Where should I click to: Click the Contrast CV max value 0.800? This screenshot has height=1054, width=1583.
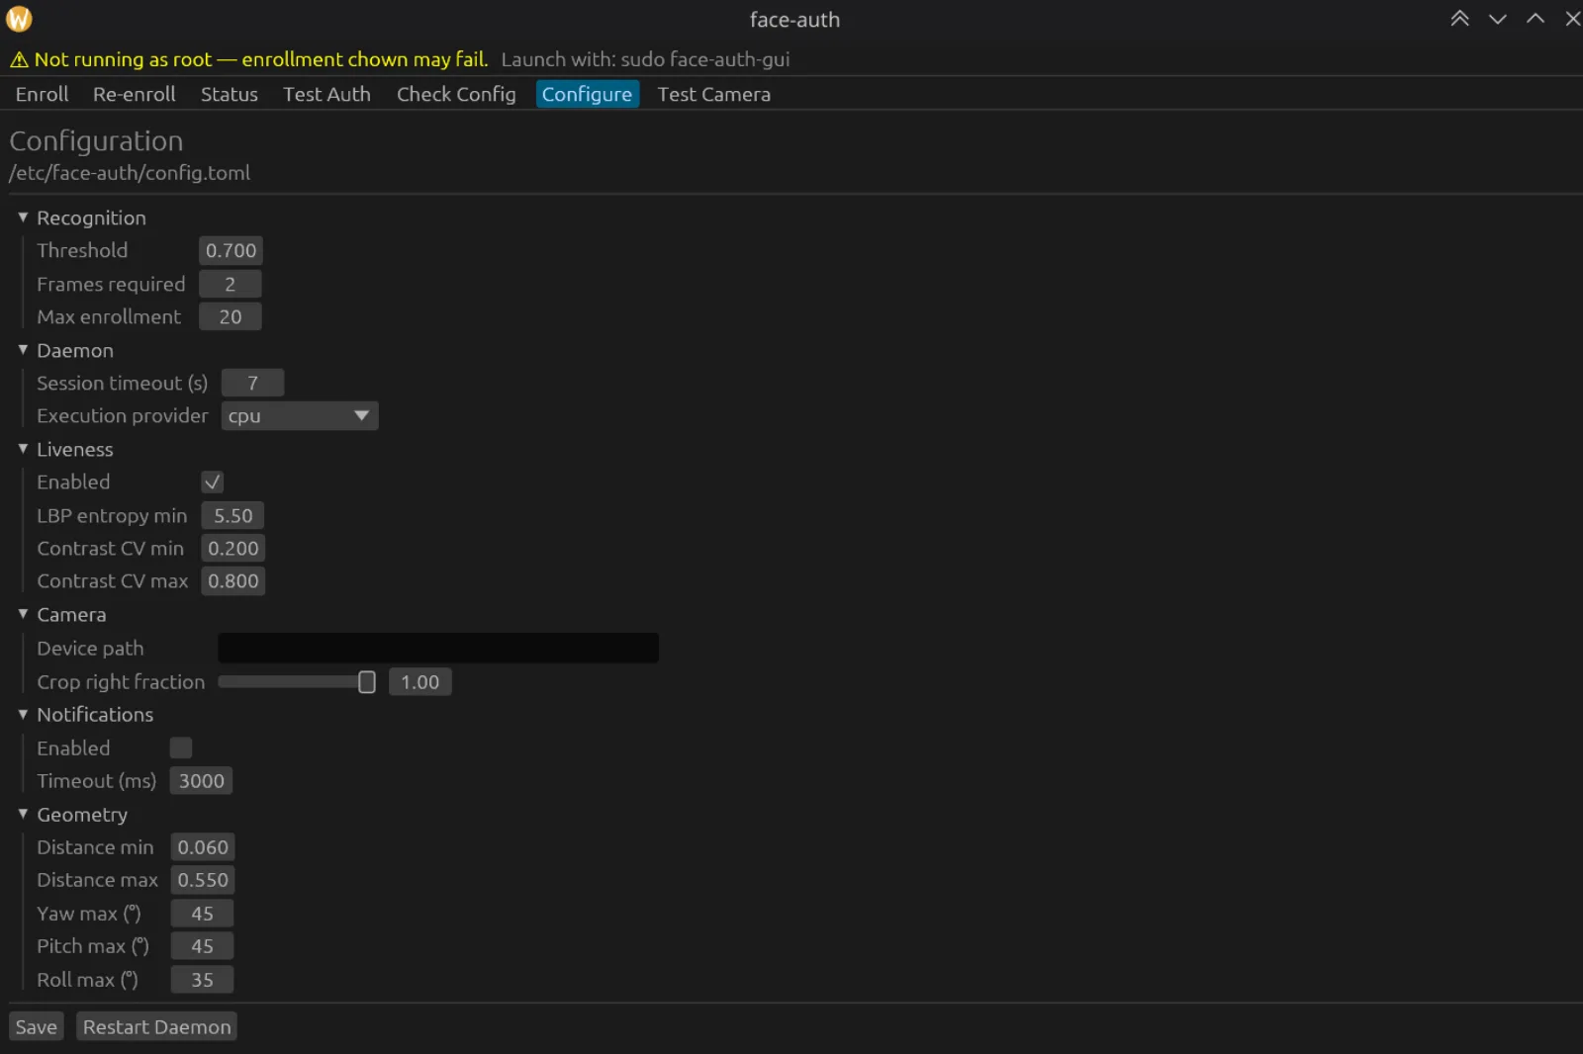[x=233, y=581]
